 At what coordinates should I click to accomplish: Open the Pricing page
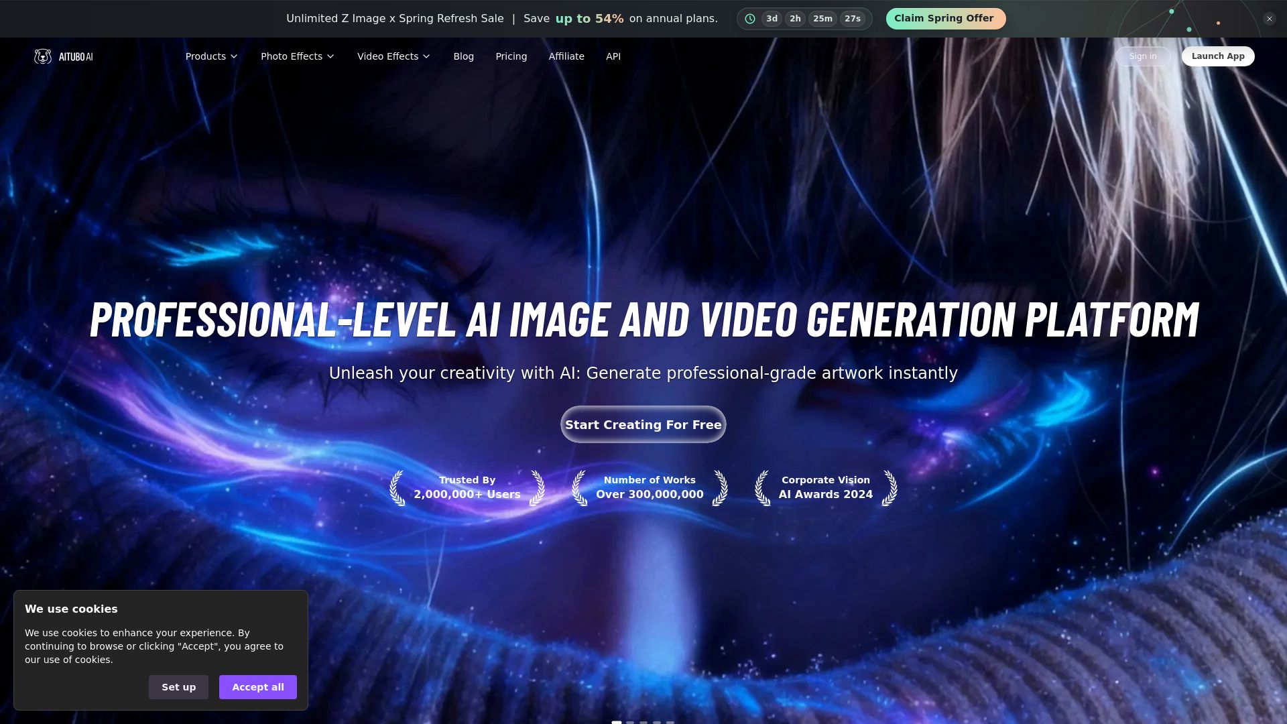click(x=511, y=56)
